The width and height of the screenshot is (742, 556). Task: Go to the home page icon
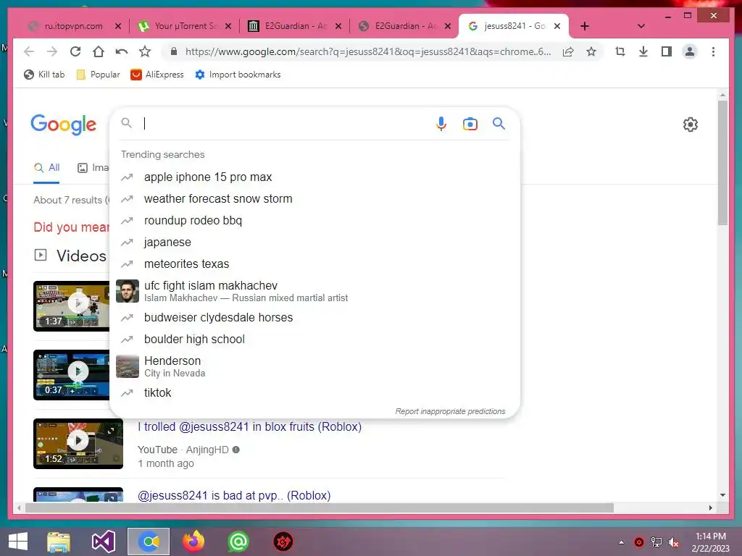(99, 51)
